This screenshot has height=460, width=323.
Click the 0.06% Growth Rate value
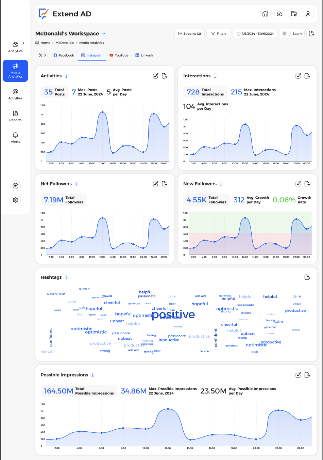(x=284, y=200)
